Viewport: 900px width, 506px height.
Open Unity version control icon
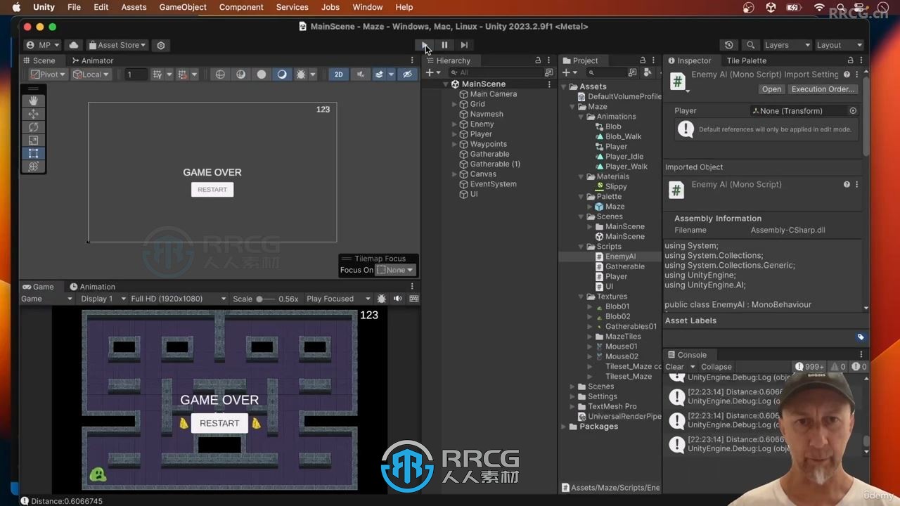tap(161, 45)
